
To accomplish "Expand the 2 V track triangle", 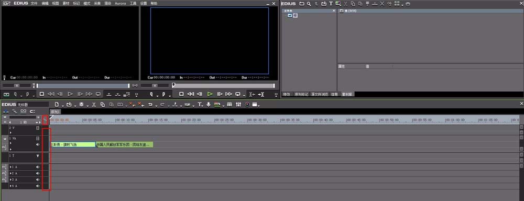I will pyautogui.click(x=10, y=132).
